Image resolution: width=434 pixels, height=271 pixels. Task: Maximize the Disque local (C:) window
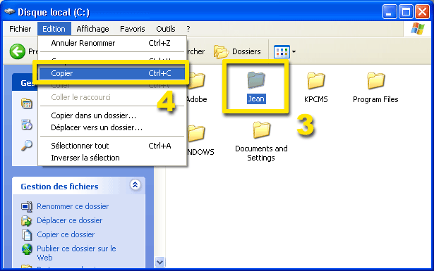click(406, 12)
